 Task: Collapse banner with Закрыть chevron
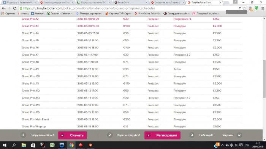point(239,135)
